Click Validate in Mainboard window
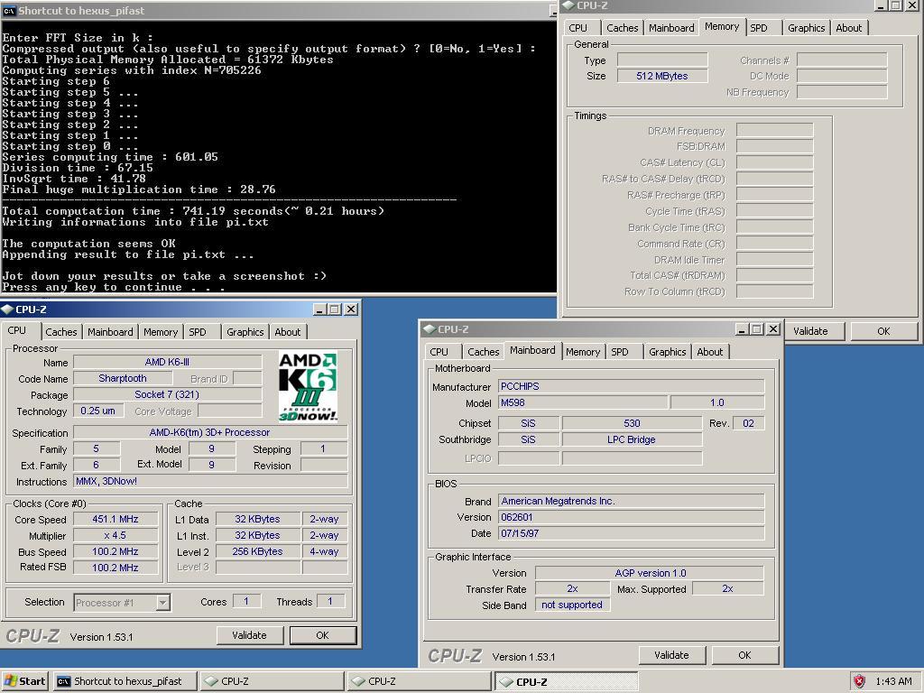Screen dimensions: 924x693 [671, 655]
